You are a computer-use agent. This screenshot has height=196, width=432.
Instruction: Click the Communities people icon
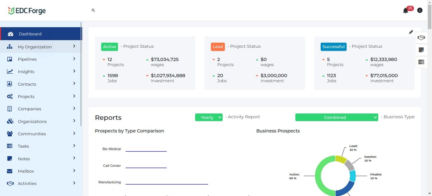pyautogui.click(x=10, y=134)
